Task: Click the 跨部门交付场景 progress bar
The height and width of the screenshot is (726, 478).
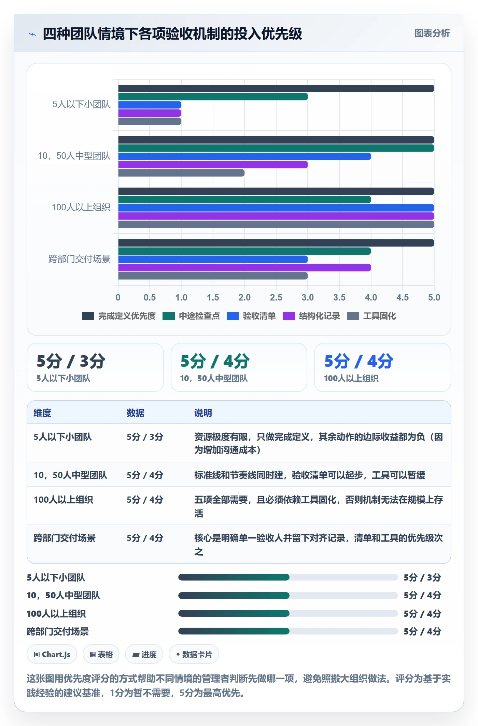Action: click(288, 631)
